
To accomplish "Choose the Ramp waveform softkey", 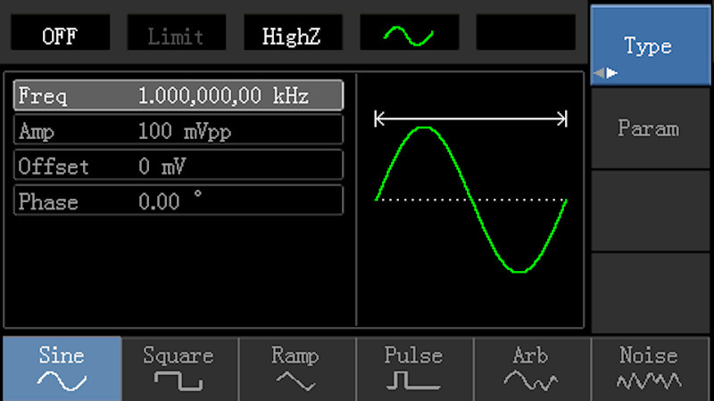I will pyautogui.click(x=295, y=369).
